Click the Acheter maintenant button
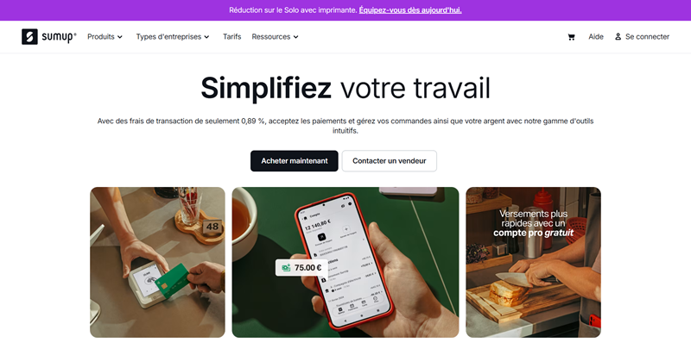Viewport: 691px width, 355px height. click(x=295, y=161)
